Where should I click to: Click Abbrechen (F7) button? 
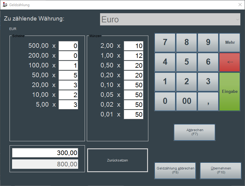195,132
